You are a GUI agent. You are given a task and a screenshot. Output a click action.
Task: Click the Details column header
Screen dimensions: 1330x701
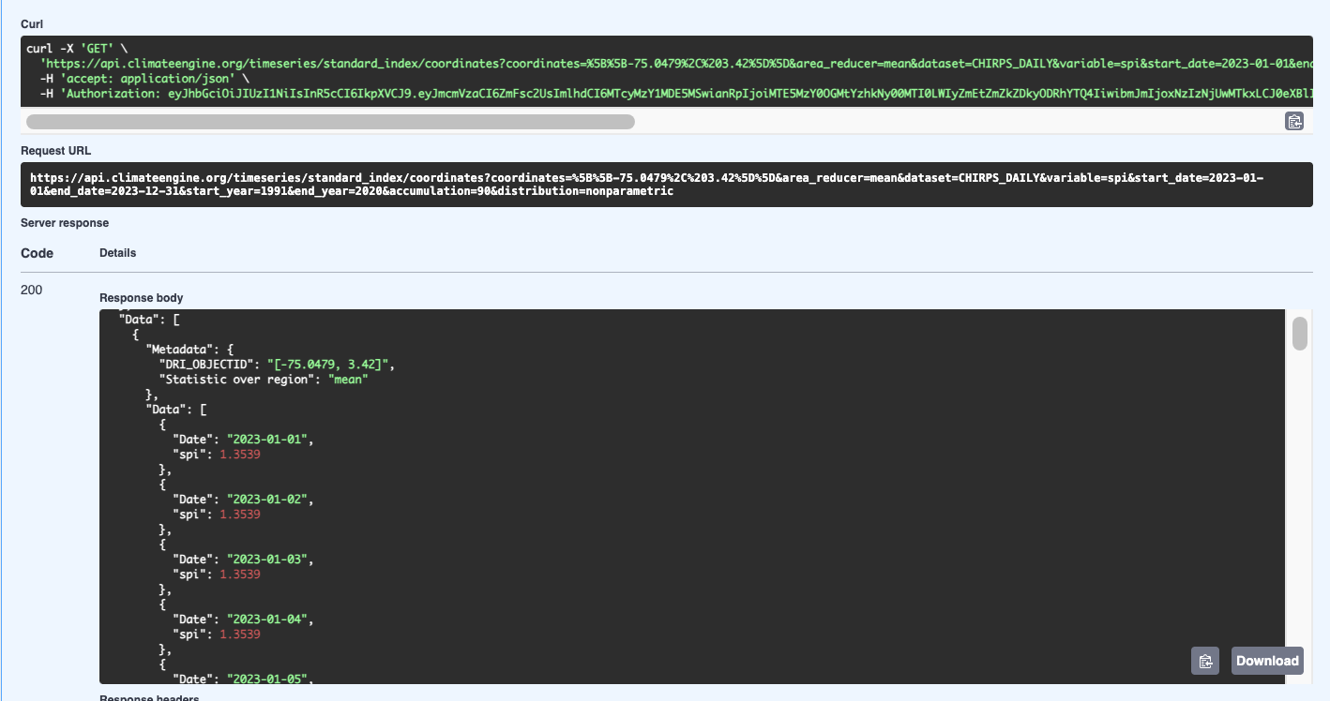(118, 253)
